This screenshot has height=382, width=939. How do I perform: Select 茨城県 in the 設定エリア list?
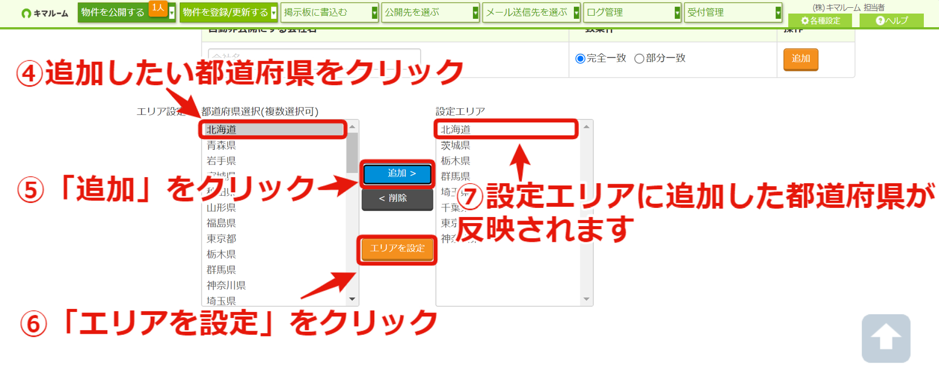coord(507,145)
